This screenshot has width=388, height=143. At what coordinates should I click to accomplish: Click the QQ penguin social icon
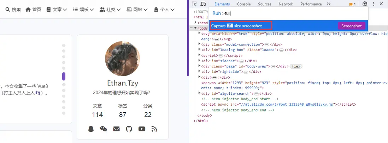91,129
